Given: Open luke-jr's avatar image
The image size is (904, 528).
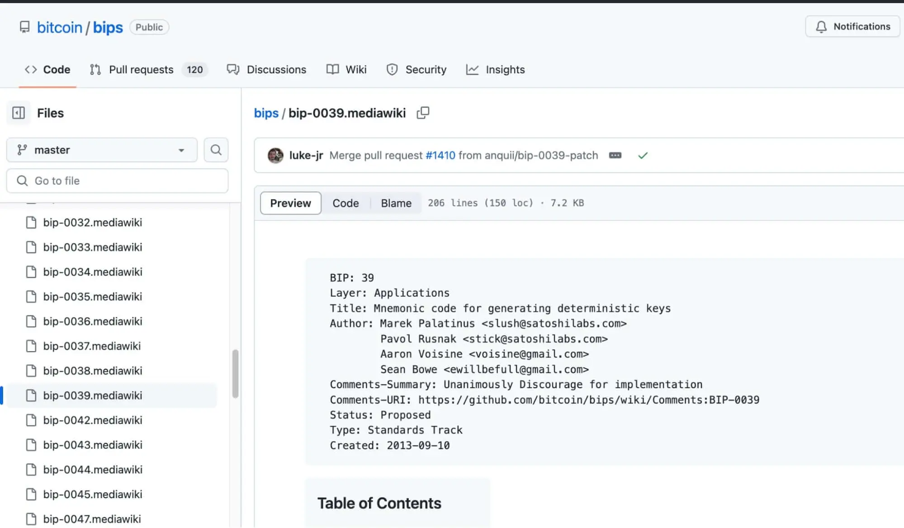Looking at the screenshot, I should tap(275, 155).
